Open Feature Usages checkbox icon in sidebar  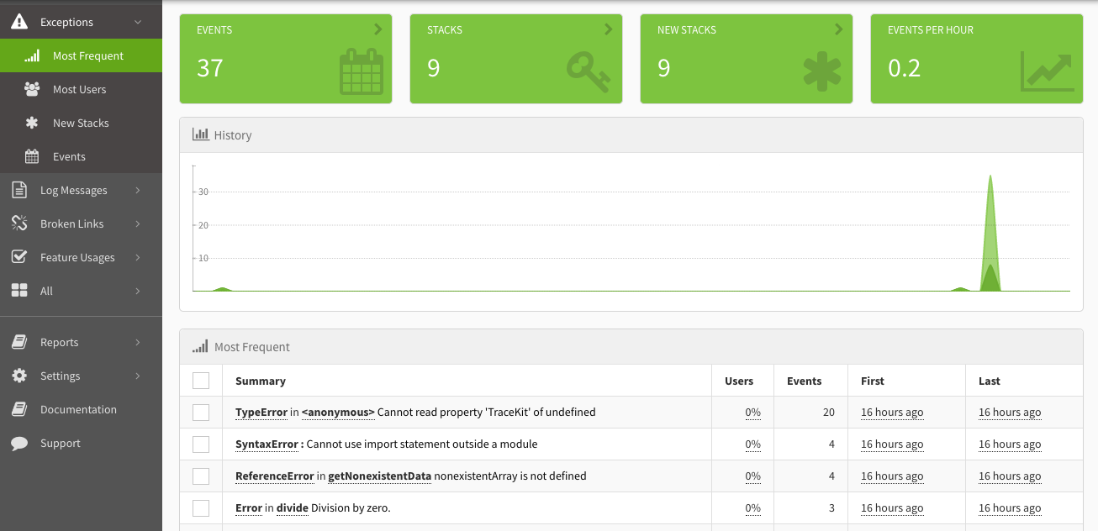point(18,257)
